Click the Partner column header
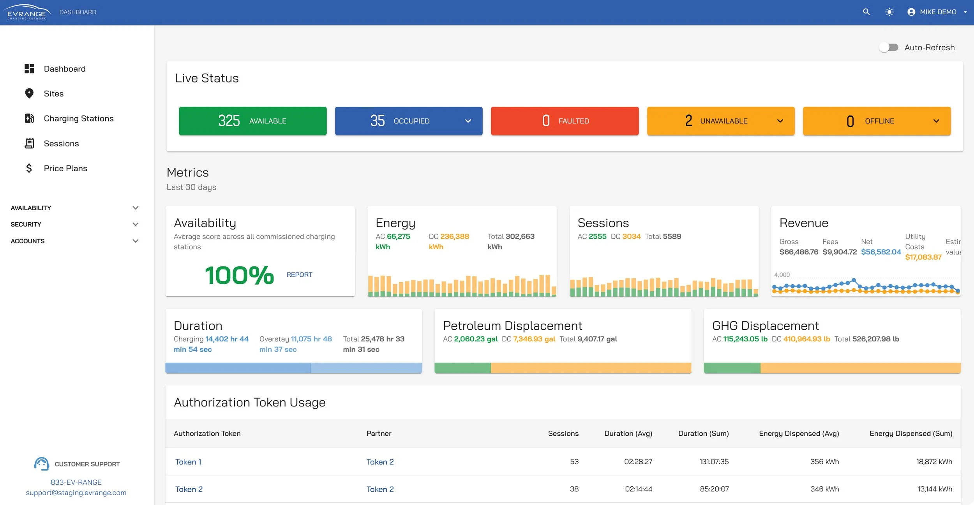Screen dimensions: 974x505 [x=379, y=433]
